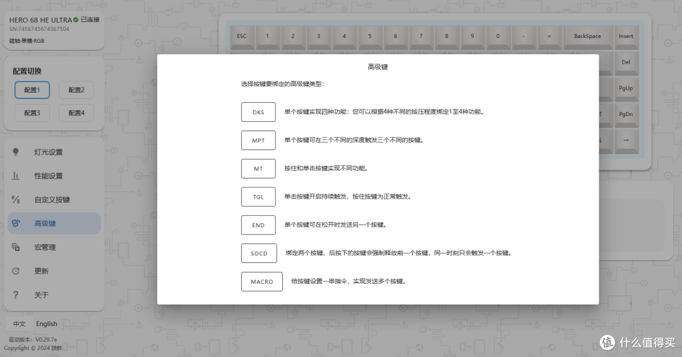Click the 配置切换 section heading
The image size is (682, 357).
point(27,71)
